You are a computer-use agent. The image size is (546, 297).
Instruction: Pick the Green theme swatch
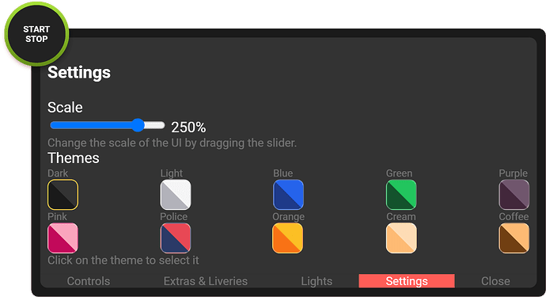tap(401, 195)
